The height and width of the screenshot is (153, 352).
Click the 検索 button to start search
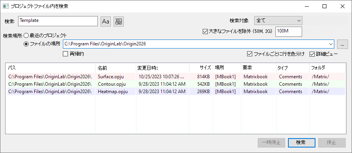coord(301,142)
